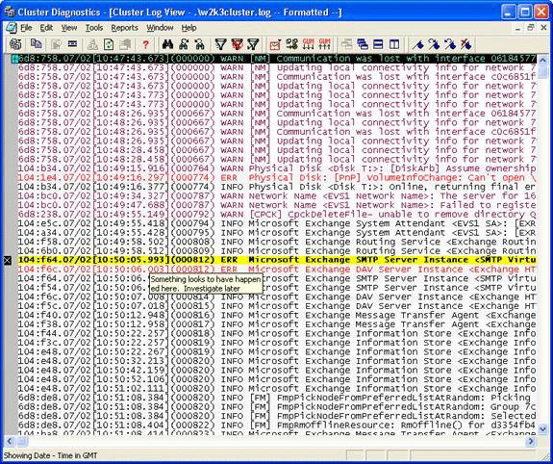Image resolution: width=553 pixels, height=464 pixels.
Task: Click the vertical scrollbar up arrow
Action: [x=542, y=60]
